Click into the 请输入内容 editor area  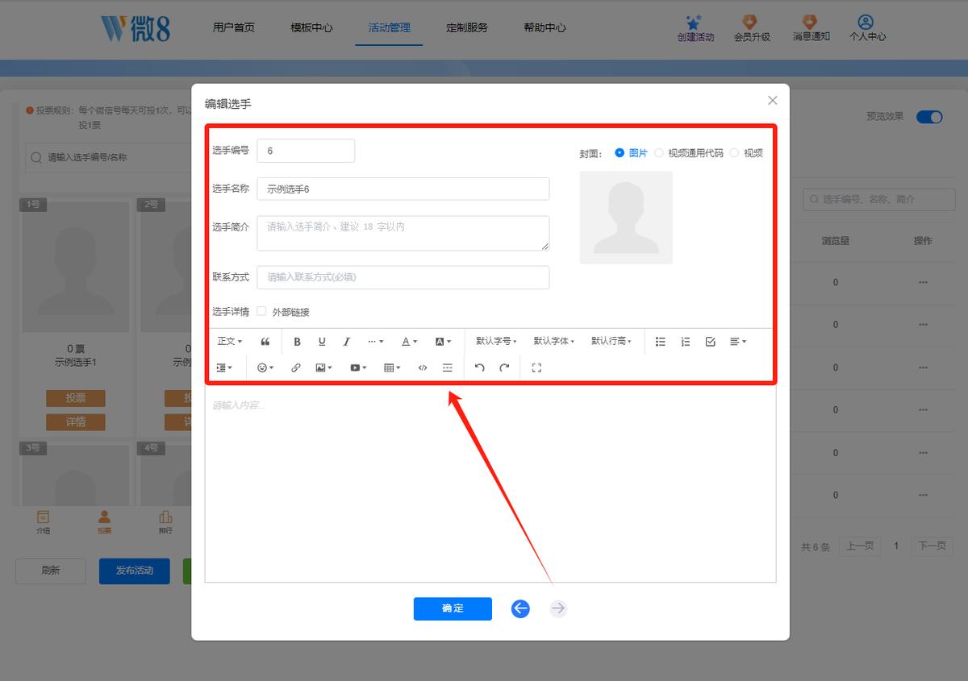point(490,484)
